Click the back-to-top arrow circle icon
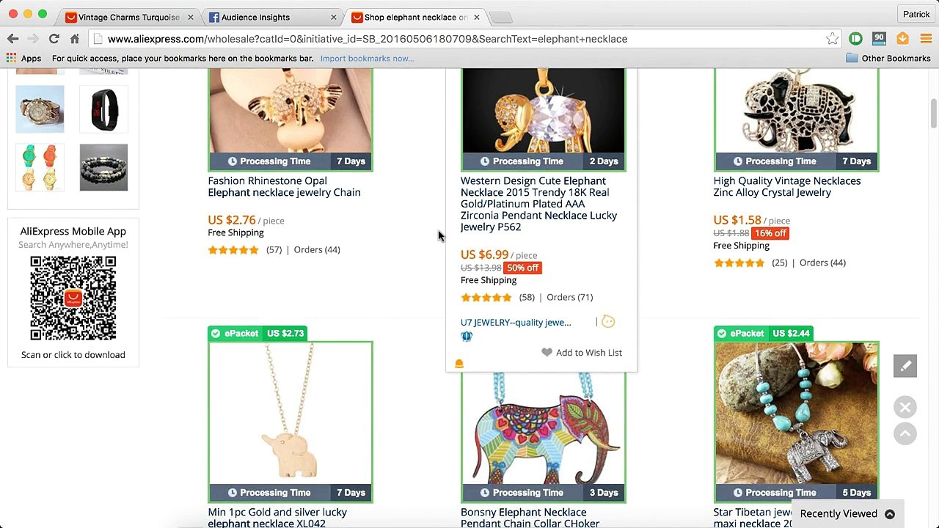 (x=905, y=434)
